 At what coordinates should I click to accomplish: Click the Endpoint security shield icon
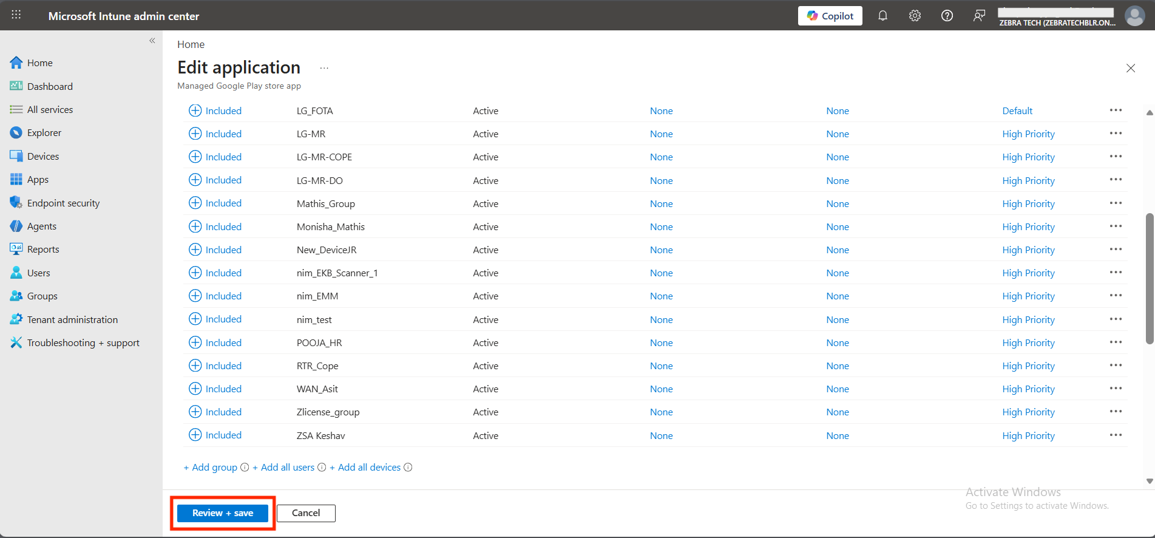16,202
